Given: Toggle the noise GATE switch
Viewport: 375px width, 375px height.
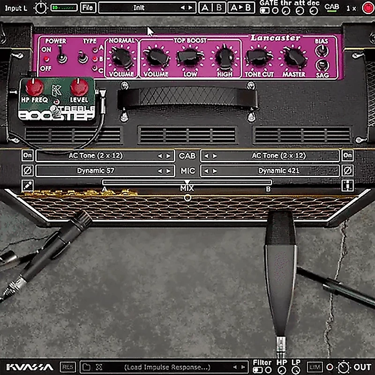Looking at the screenshot, I should click(x=265, y=11).
